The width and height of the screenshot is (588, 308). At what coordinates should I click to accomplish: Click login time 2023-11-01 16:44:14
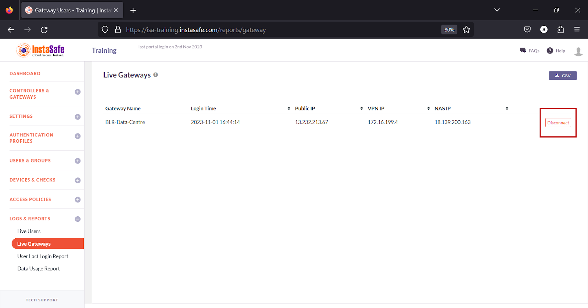click(215, 122)
